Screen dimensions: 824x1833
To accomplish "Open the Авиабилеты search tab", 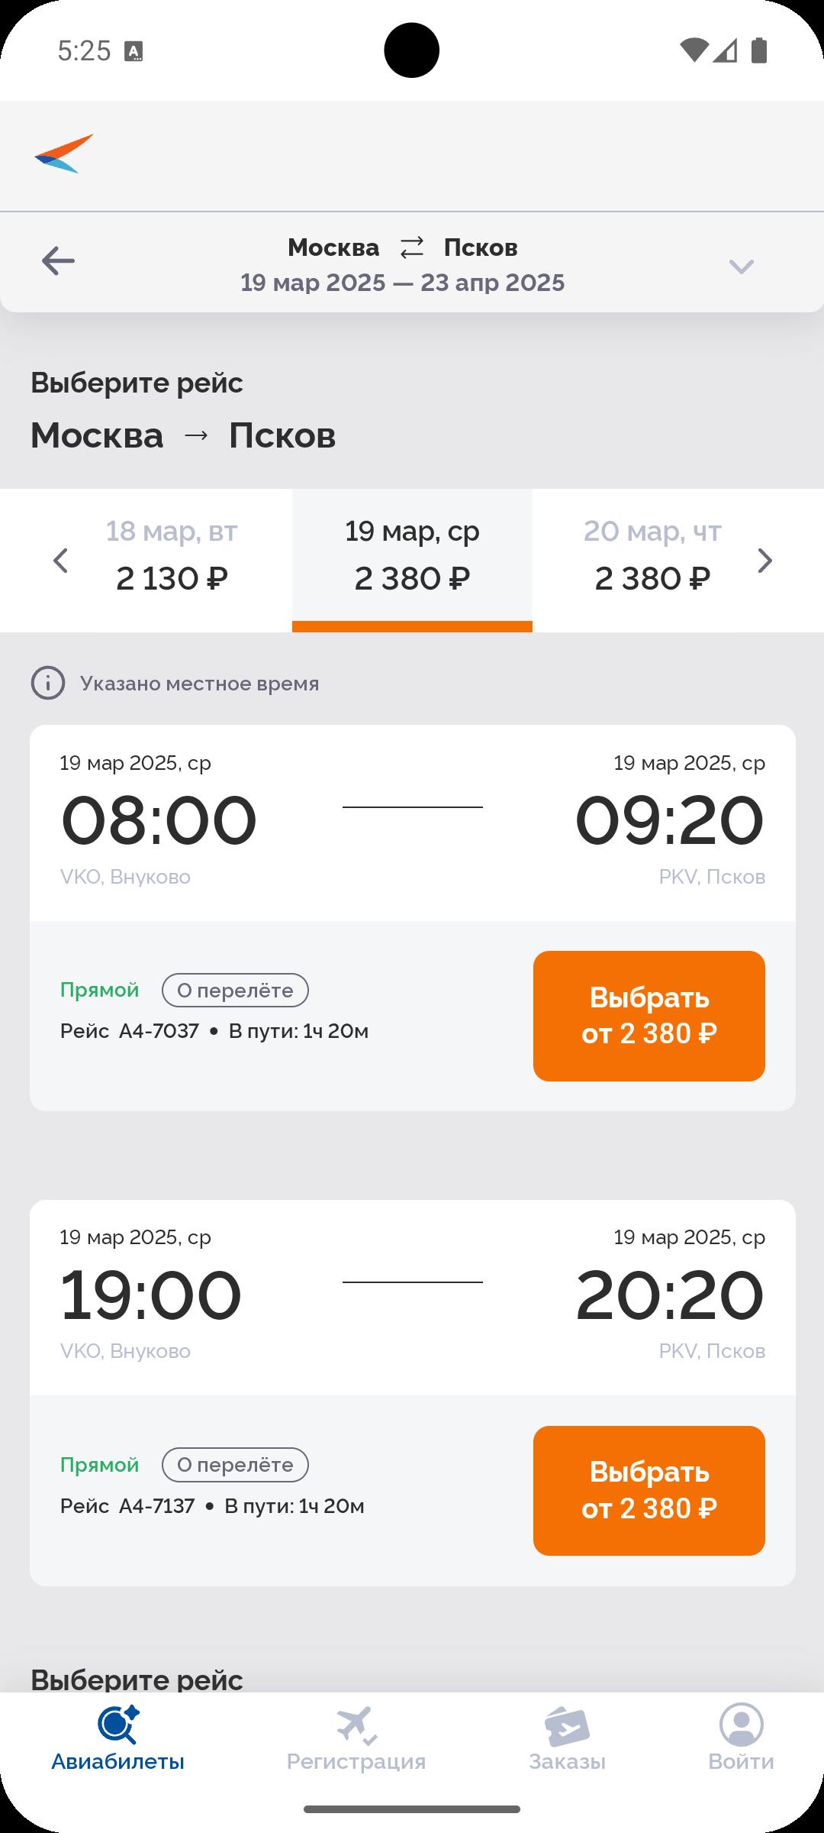I will tap(118, 1738).
